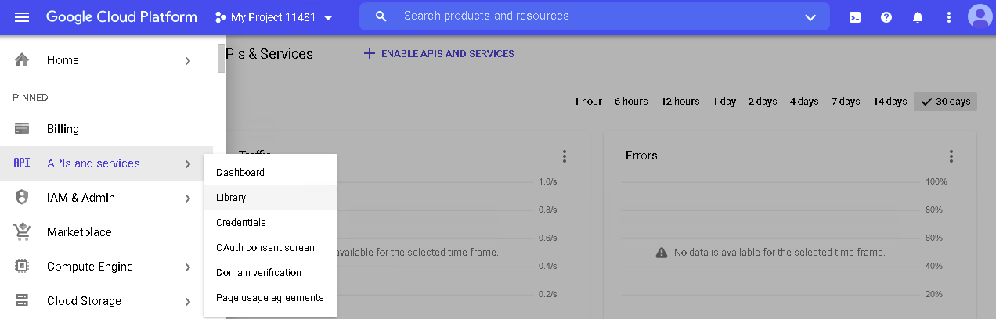Click the API icon in sidebar
The image size is (996, 319).
coord(22,163)
